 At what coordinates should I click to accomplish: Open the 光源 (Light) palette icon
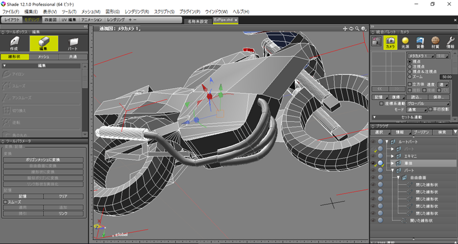405,42
